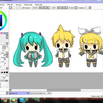The image size is (103, 103).
Task: Rotate the canvas clockwise
Action: click(x=64, y=8)
